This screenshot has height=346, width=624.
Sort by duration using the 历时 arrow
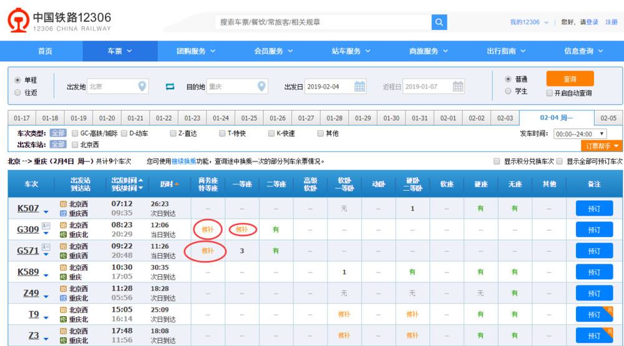(177, 184)
